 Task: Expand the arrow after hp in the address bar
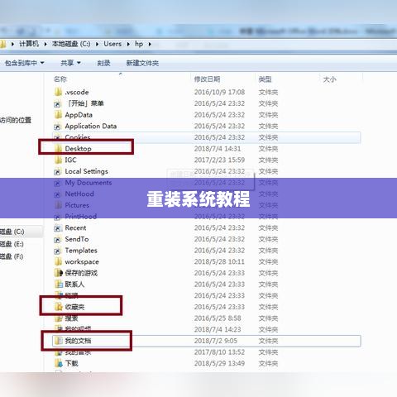150,44
